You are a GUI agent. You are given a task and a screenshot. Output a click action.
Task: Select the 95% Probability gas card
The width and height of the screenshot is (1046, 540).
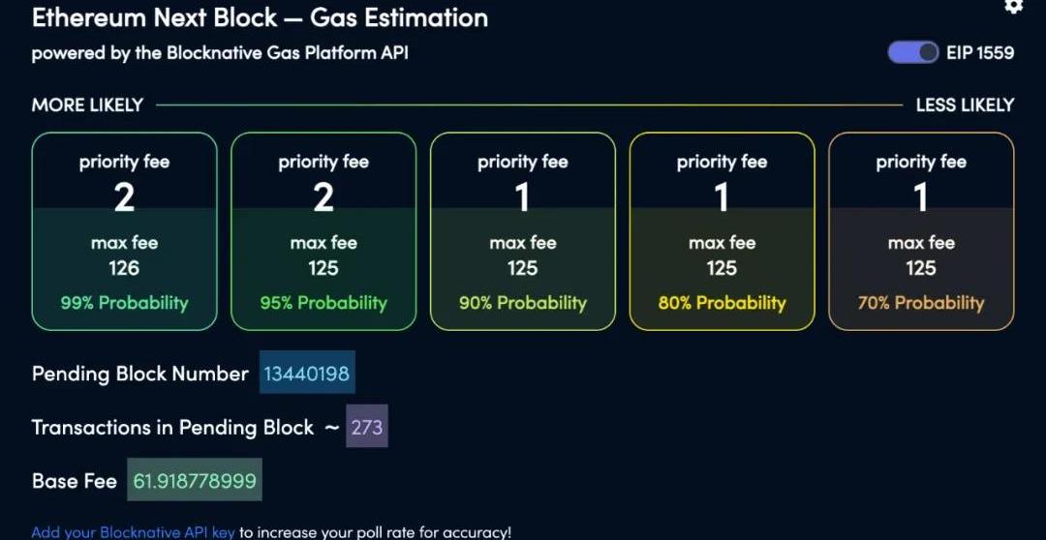(323, 231)
